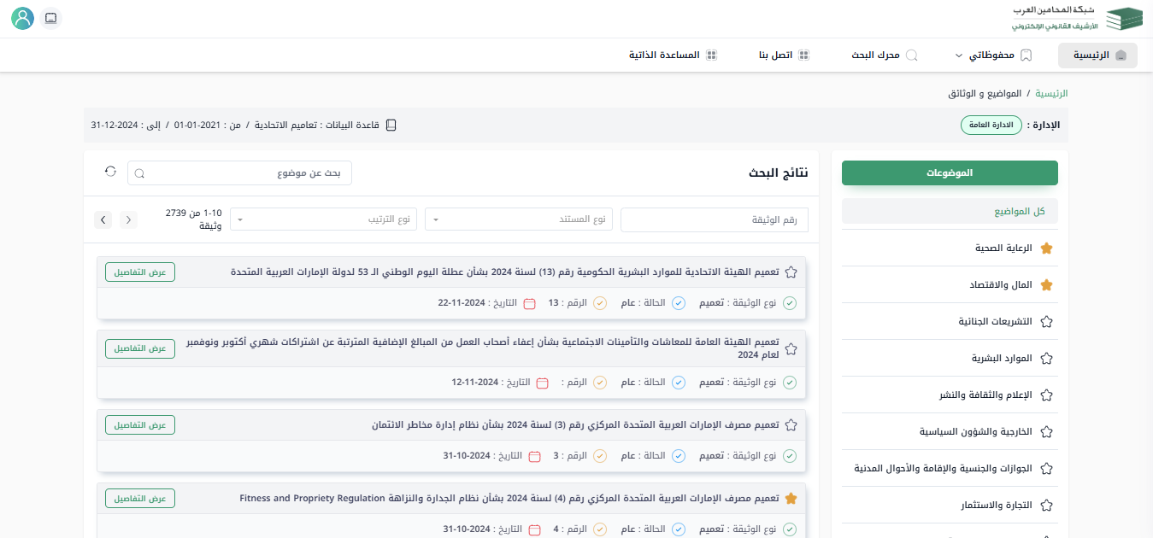
Task: Click عرض التفاصيل for National Day holiday circular
Action: pos(140,272)
